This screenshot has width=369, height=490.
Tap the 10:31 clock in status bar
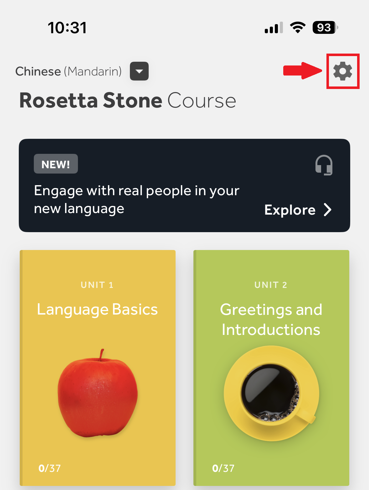[67, 28]
